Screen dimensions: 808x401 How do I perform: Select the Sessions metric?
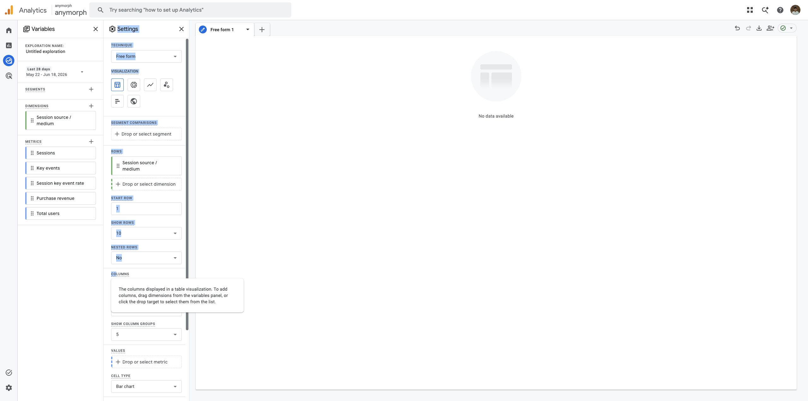61,153
